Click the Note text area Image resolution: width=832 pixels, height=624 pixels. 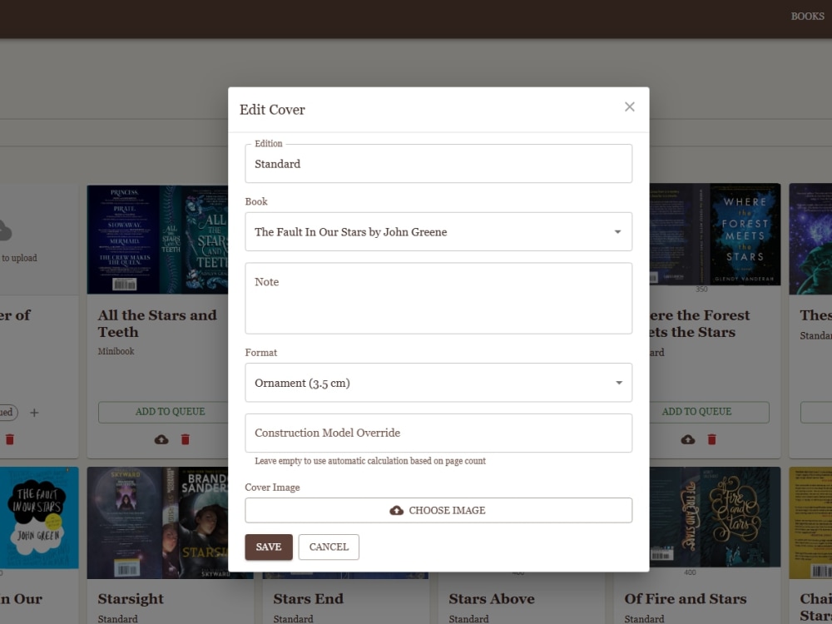(438, 298)
